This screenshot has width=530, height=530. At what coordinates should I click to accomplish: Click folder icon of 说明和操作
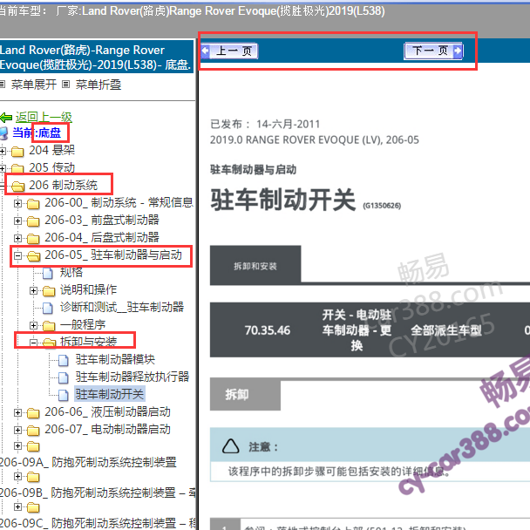(49, 290)
